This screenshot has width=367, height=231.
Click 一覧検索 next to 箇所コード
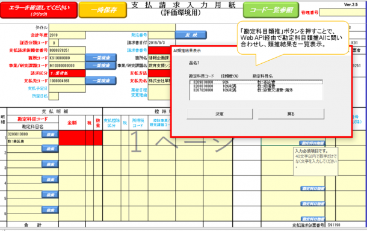100,58
